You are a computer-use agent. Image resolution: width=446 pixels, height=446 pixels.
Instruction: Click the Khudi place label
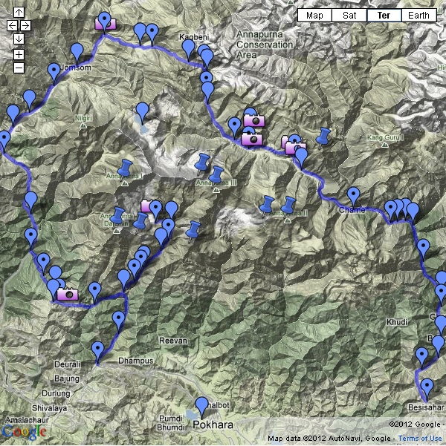(397, 322)
